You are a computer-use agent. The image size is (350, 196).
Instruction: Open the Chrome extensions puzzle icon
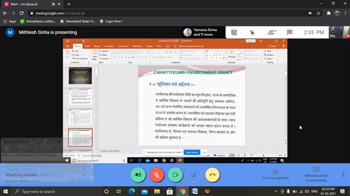pos(328,13)
